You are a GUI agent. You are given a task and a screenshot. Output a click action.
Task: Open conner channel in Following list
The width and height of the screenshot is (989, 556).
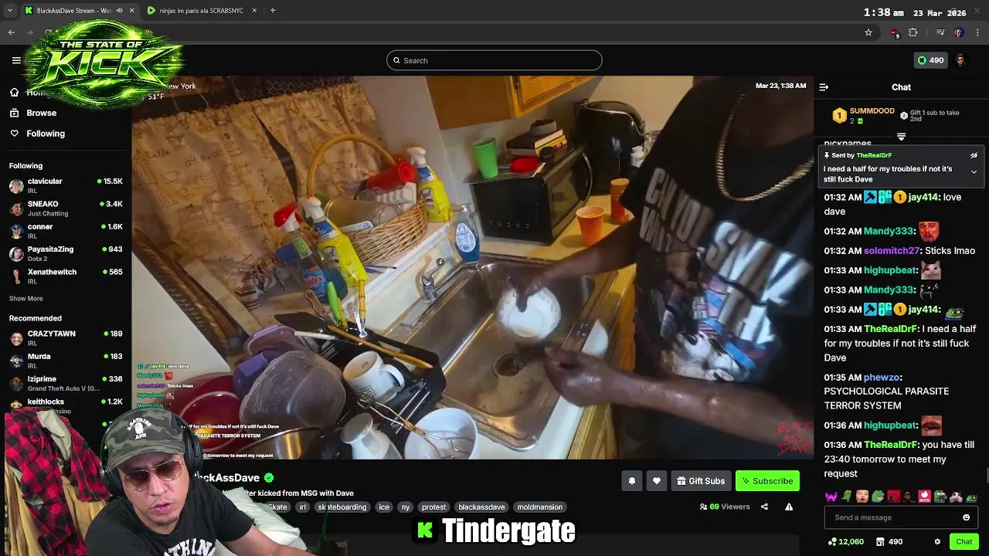tap(66, 231)
